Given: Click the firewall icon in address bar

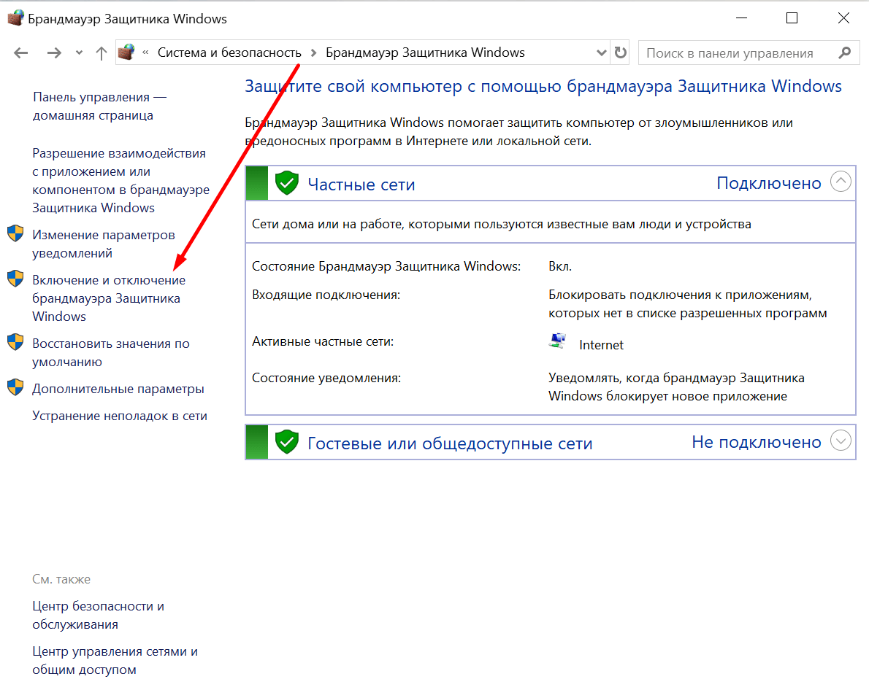Looking at the screenshot, I should pyautogui.click(x=127, y=52).
